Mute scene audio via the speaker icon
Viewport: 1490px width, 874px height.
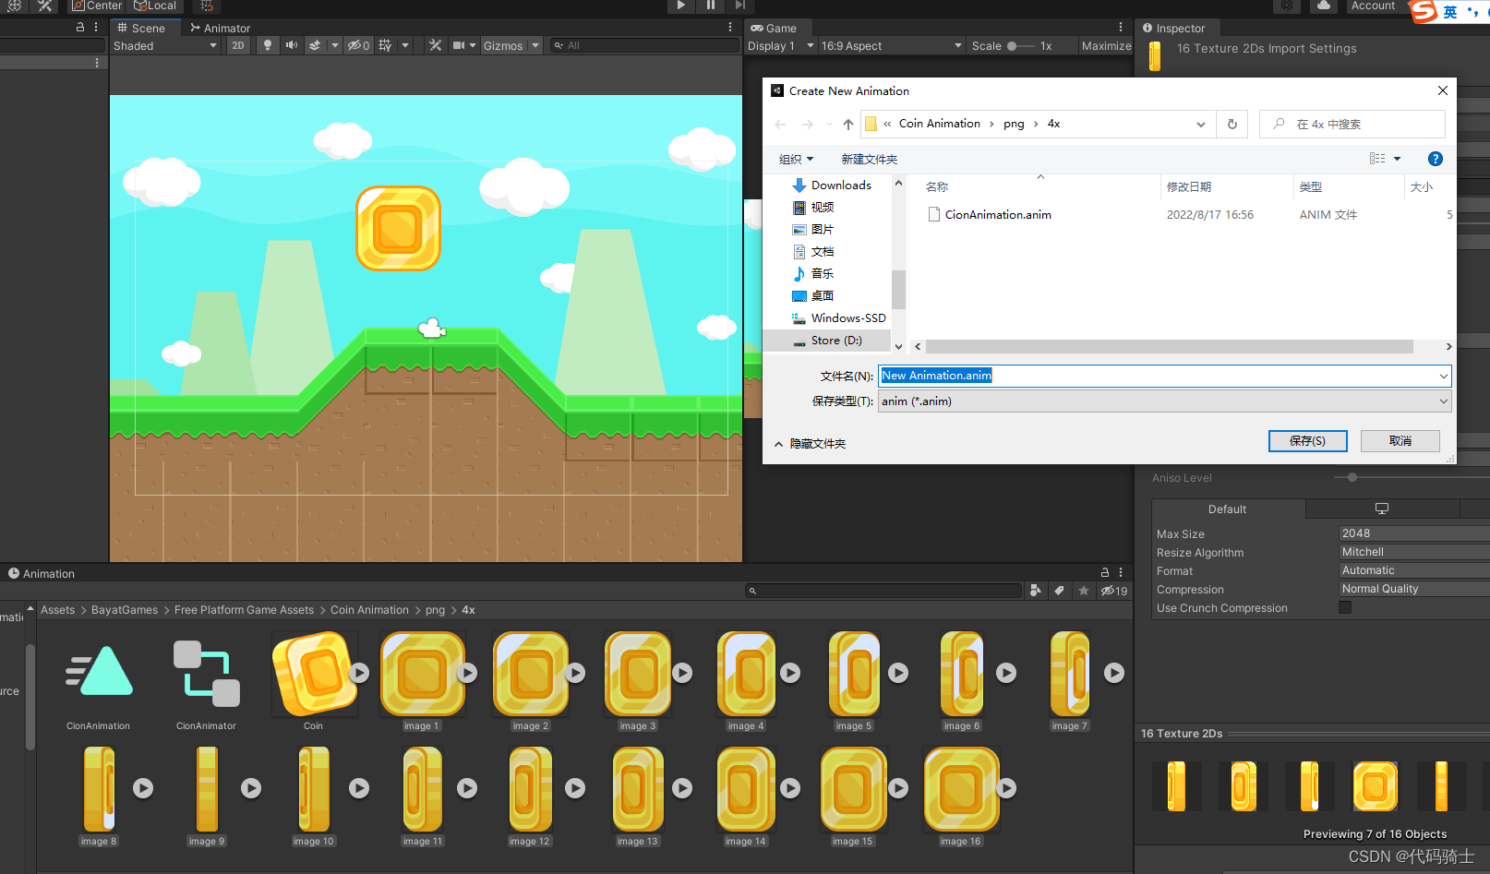(292, 45)
